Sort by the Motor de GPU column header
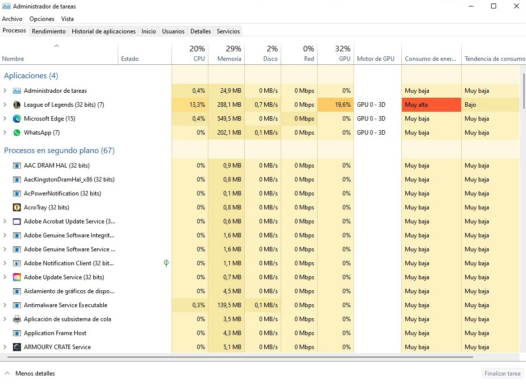The width and height of the screenshot is (526, 384). 378,54
